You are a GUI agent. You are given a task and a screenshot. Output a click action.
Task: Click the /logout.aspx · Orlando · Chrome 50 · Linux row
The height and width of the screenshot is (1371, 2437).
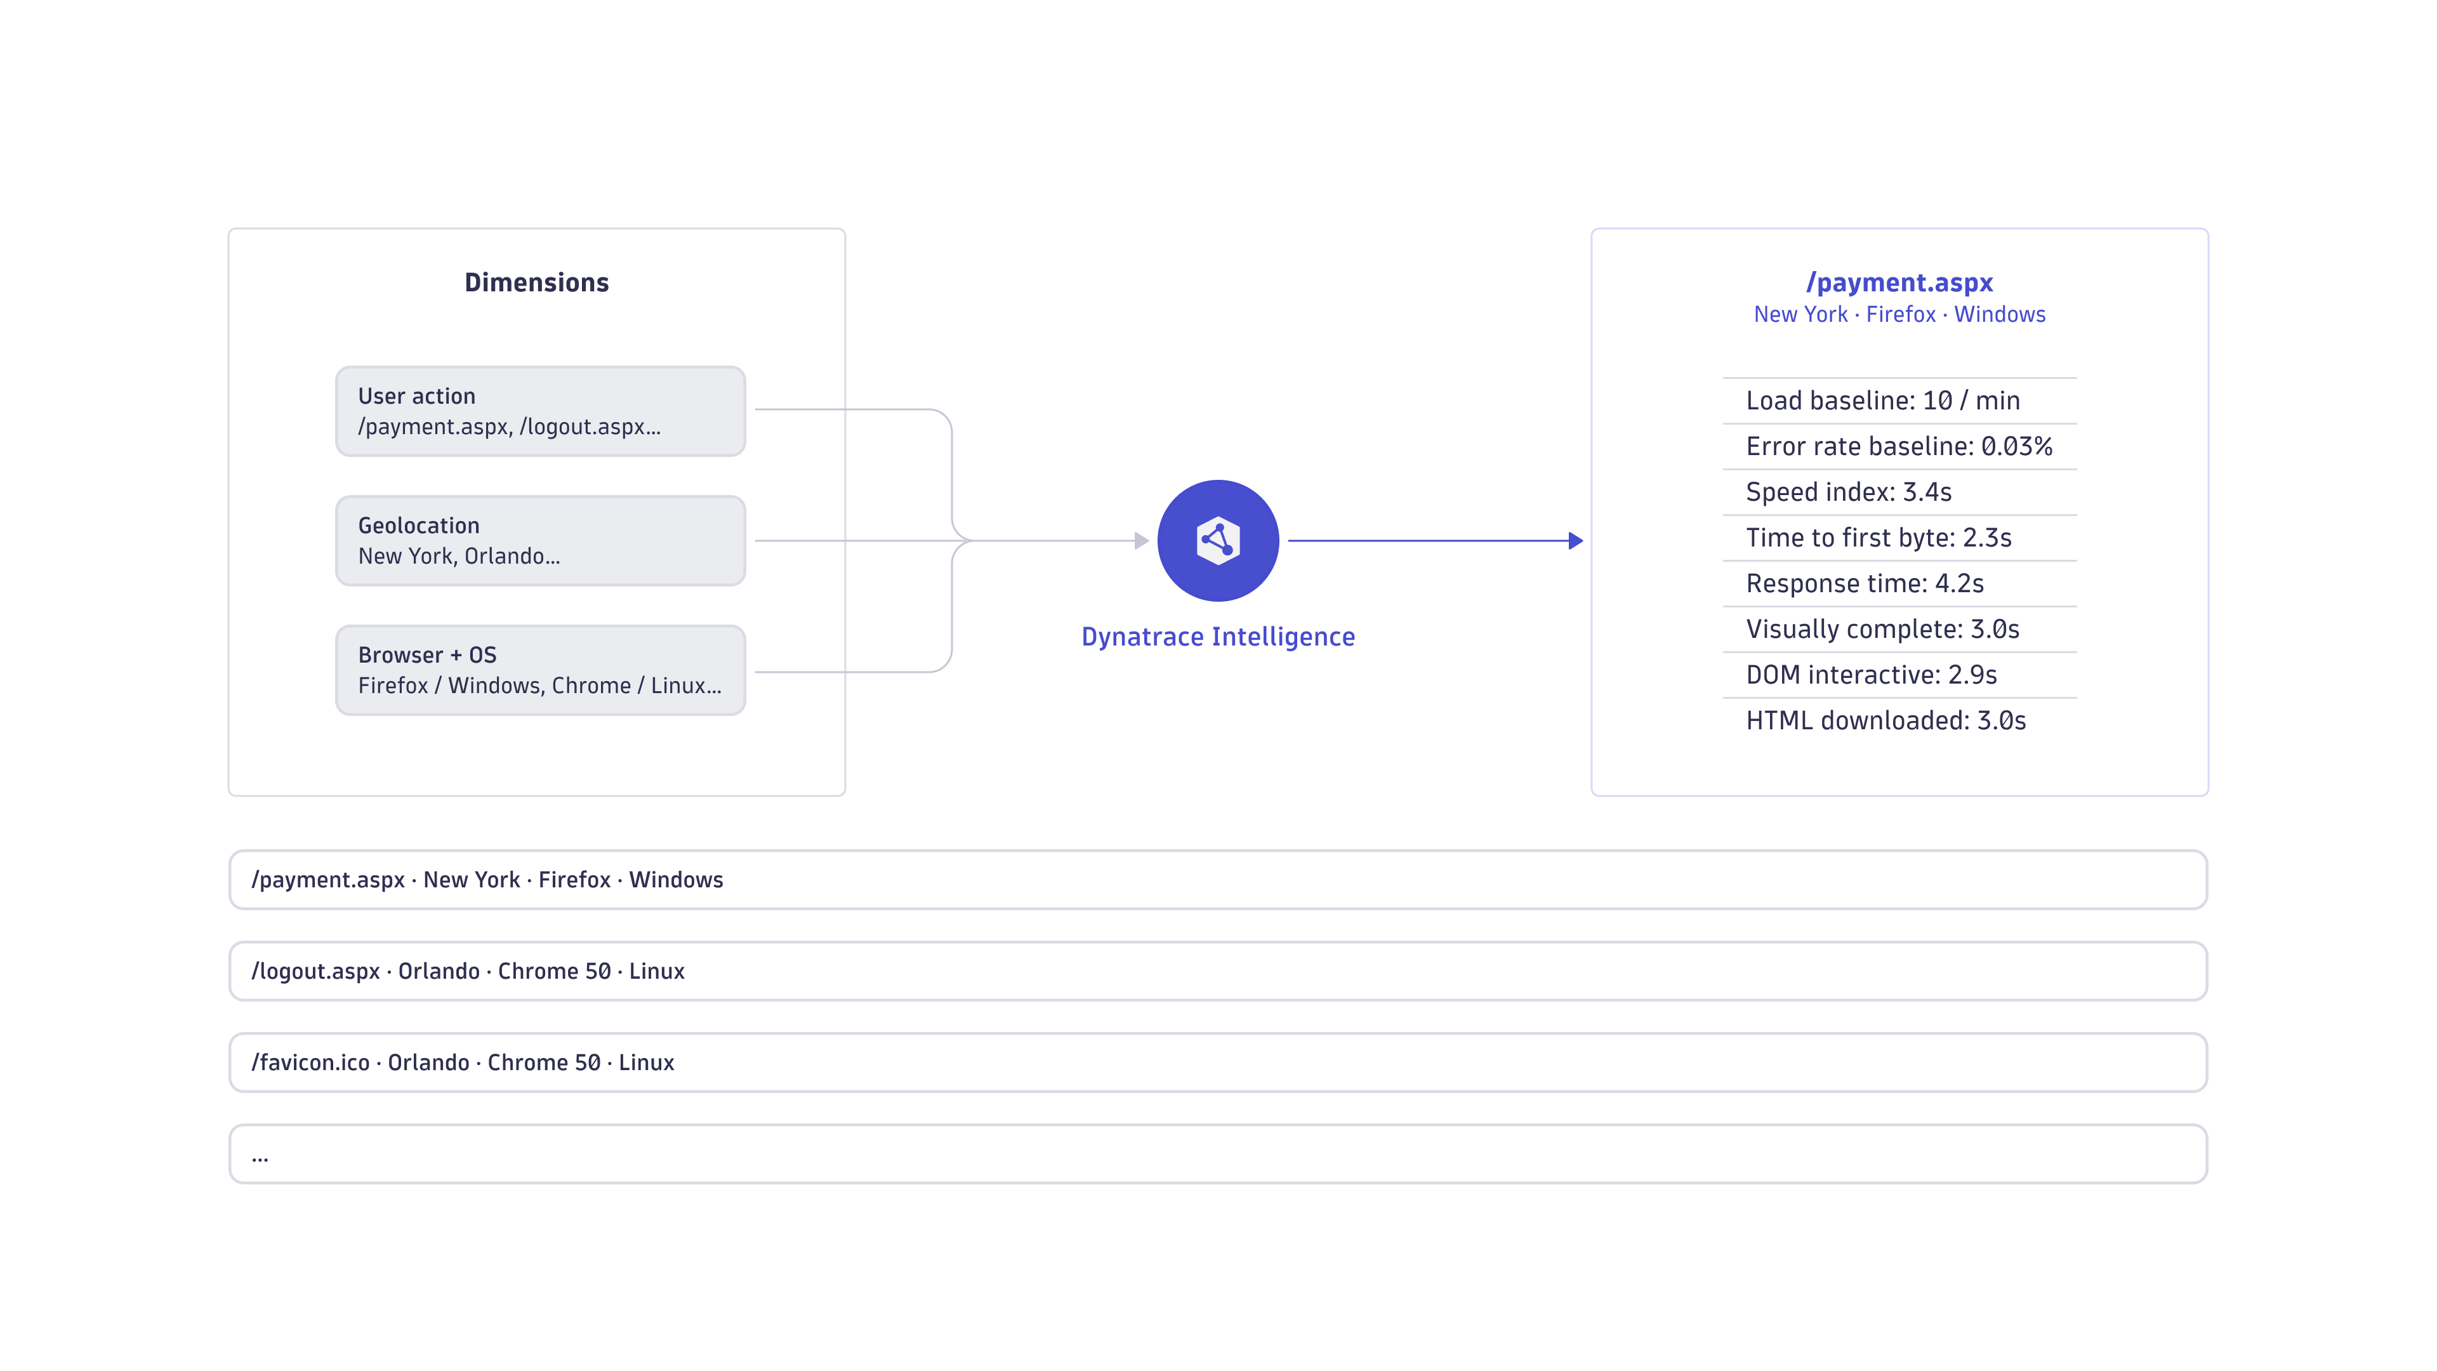tap(1218, 970)
